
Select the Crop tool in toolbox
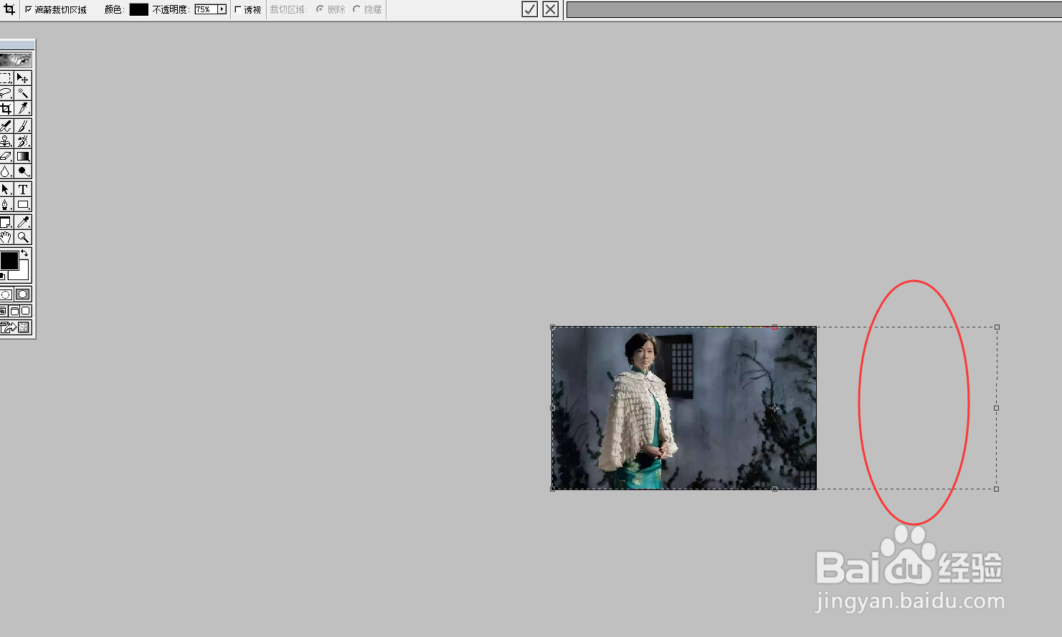6,108
